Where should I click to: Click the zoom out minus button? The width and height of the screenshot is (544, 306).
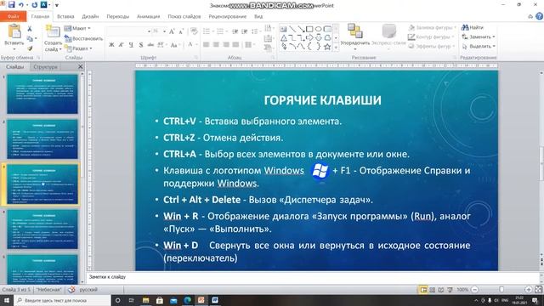475,289
